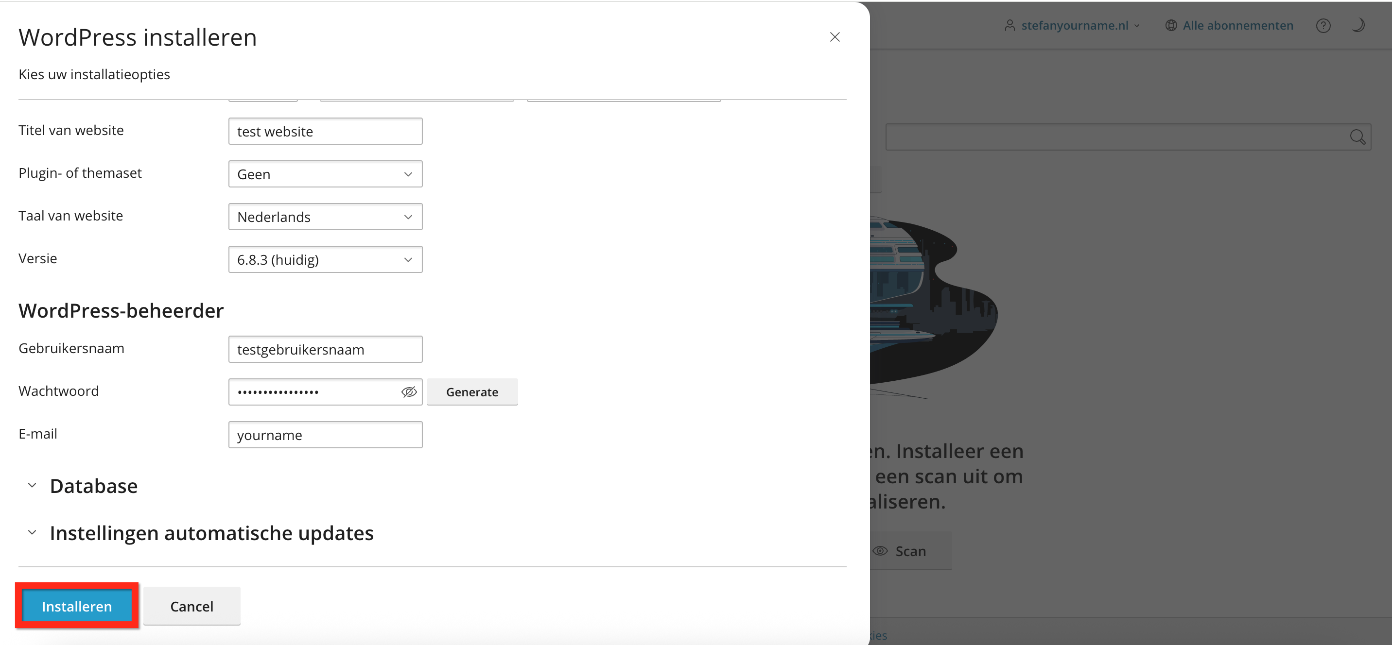This screenshot has width=1392, height=645.
Task: Click the search magnifier icon
Action: coord(1357,136)
